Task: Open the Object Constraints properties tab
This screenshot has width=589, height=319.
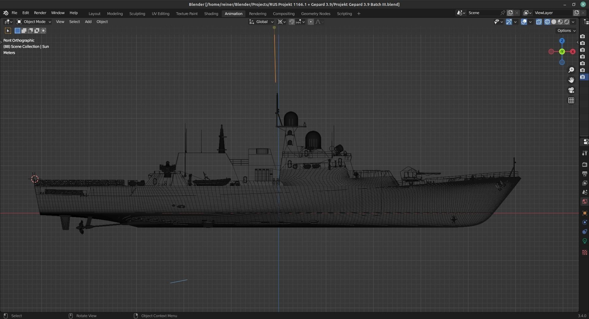Action: [585, 232]
